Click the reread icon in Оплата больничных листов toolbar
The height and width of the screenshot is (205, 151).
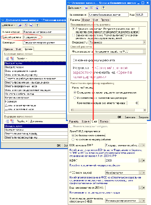[x=92, y=8]
